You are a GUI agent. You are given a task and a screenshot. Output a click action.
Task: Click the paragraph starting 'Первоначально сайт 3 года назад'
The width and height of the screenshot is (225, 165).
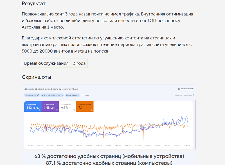click(107, 21)
